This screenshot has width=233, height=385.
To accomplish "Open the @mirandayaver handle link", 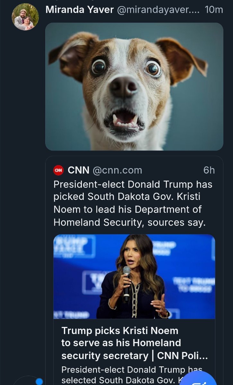I will 158,10.
